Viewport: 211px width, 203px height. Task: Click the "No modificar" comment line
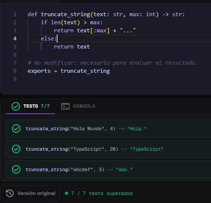click(x=113, y=63)
